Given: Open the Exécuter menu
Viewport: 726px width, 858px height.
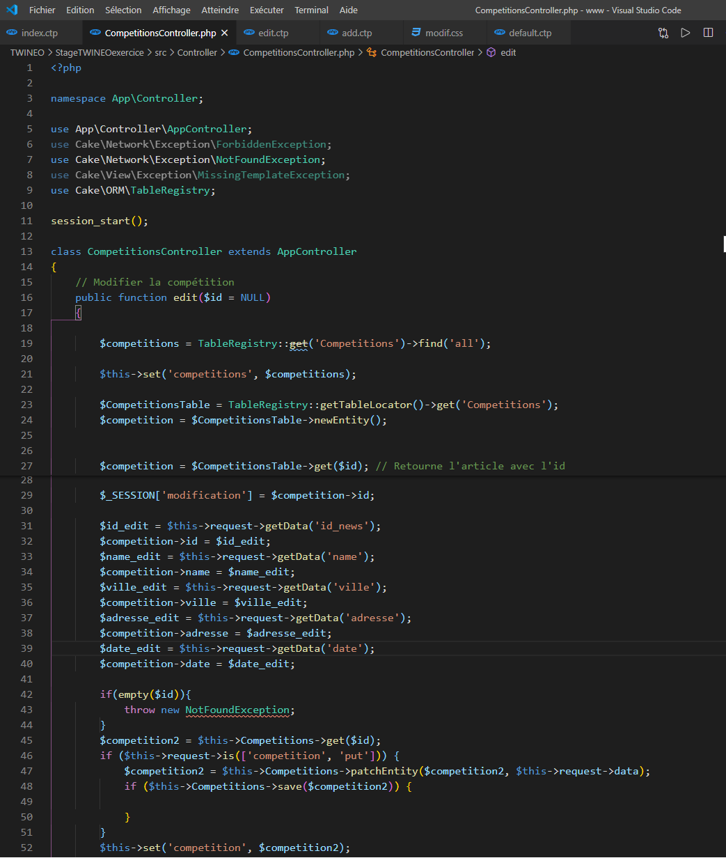Looking at the screenshot, I should click(267, 10).
